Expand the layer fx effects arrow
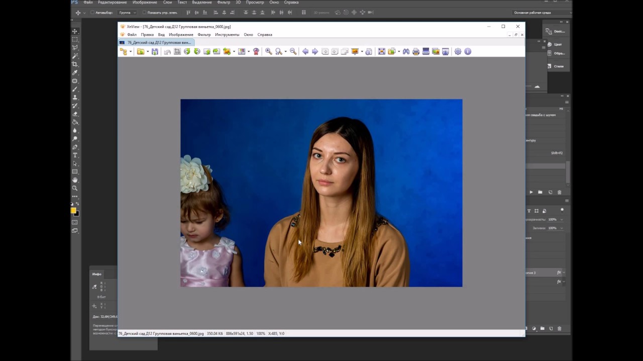Screen dimensions: 643x361 click(x=564, y=272)
